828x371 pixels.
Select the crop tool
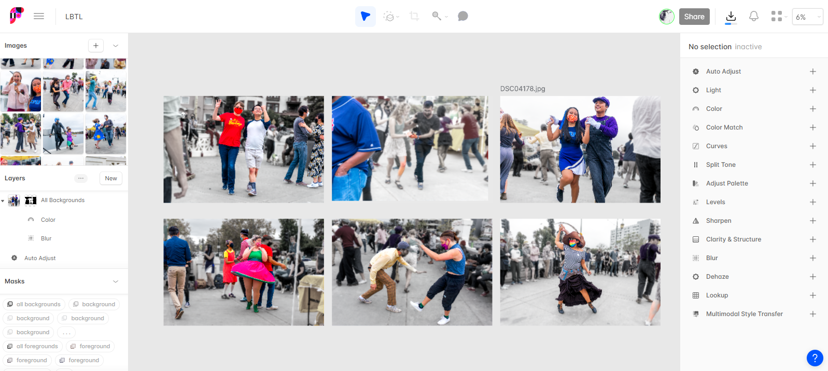click(414, 17)
